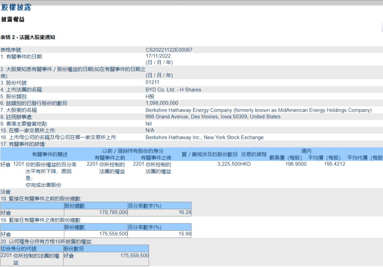
Task: Click stock code 01211
Action: coord(152,82)
